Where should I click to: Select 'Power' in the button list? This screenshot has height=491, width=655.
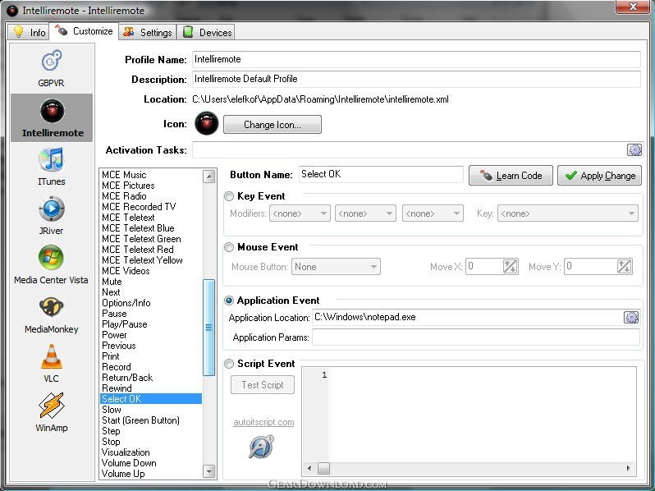[114, 335]
